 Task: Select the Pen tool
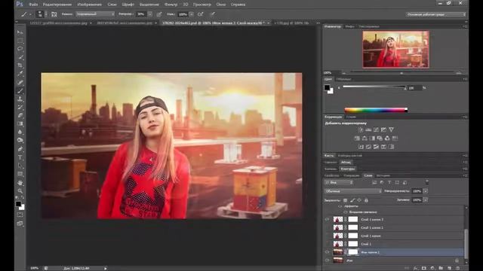[20, 149]
